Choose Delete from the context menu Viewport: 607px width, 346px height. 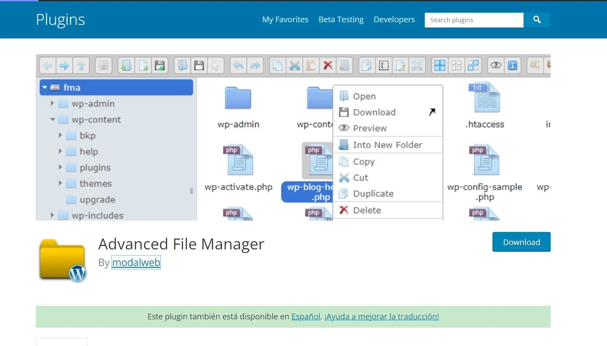388,210
